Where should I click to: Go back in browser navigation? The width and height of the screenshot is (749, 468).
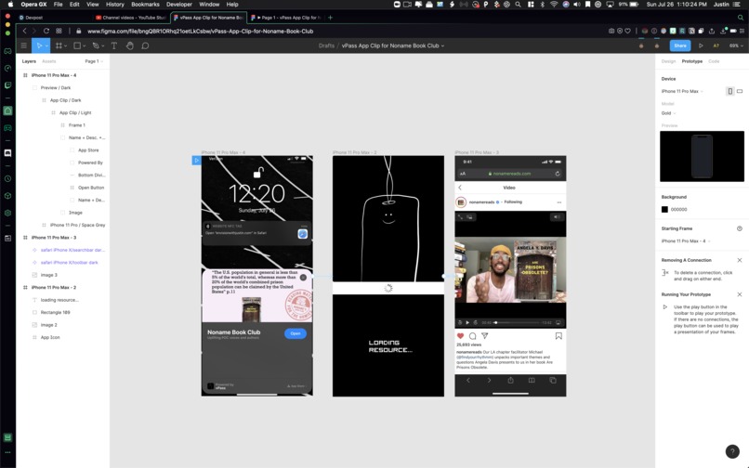[x=24, y=31]
